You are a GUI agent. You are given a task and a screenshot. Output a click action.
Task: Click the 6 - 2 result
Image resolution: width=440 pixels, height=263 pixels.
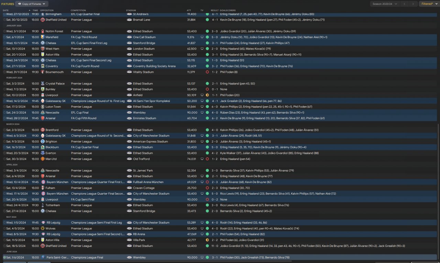click(215, 118)
